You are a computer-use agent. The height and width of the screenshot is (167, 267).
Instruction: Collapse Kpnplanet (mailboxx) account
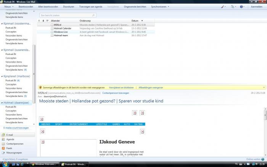point(2,76)
